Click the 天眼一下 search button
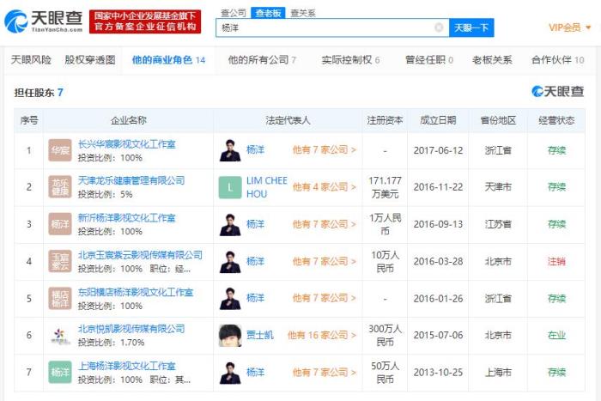This screenshot has width=601, height=401. pos(471,27)
